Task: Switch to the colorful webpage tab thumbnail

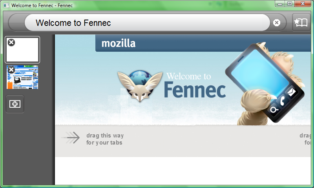Action: [x=22, y=77]
